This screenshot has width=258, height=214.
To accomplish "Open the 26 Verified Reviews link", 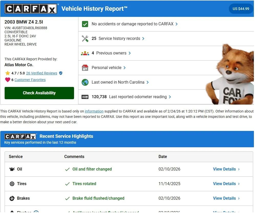I will [x=42, y=73].
